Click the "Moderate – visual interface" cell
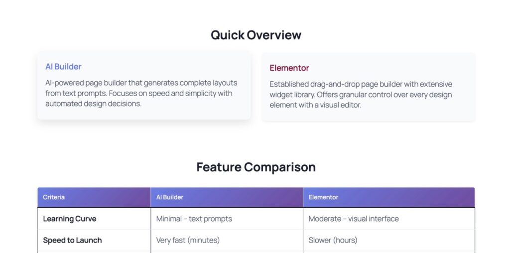 tap(353, 219)
